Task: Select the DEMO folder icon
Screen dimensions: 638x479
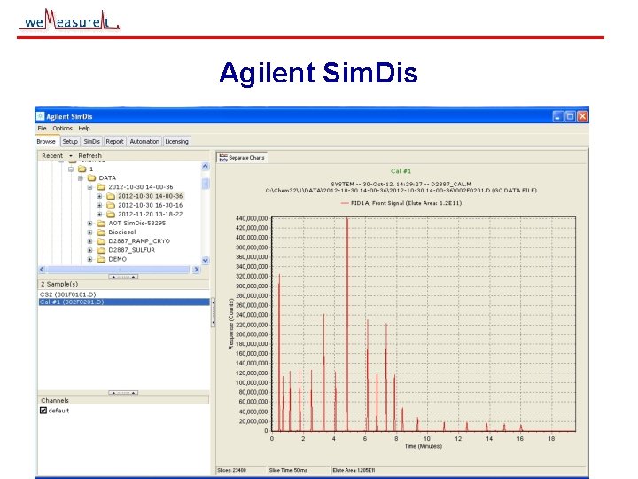Action: tap(101, 259)
